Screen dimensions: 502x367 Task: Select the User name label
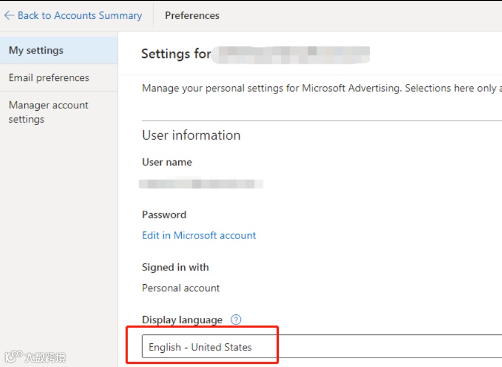[167, 162]
